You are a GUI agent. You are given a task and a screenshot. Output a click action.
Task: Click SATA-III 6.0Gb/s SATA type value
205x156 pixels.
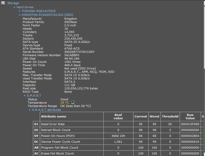[77, 42]
